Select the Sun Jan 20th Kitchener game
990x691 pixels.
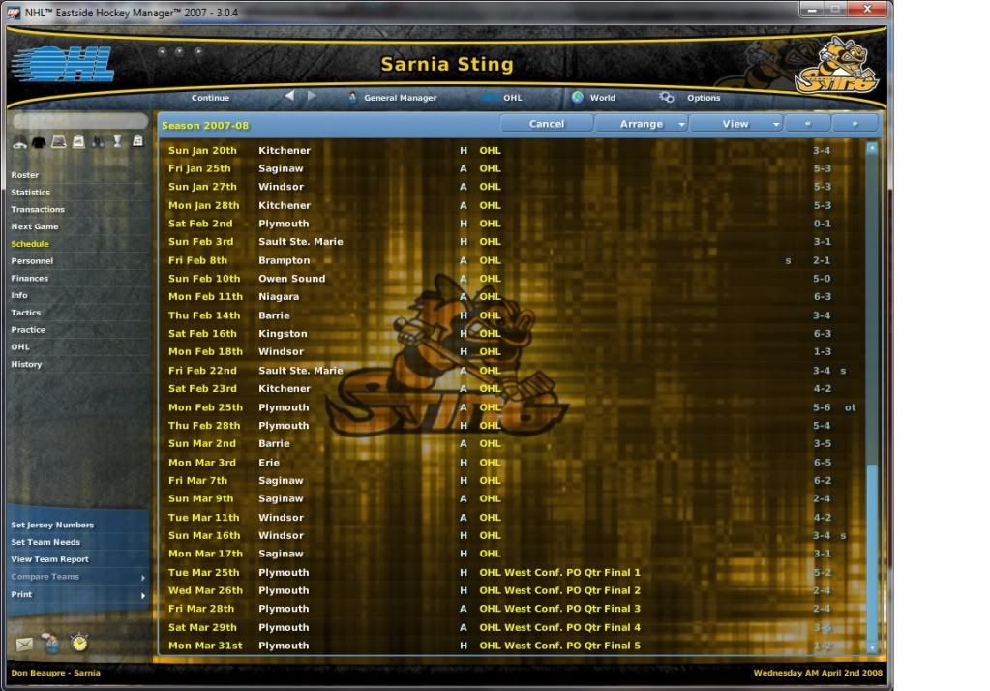coord(513,150)
